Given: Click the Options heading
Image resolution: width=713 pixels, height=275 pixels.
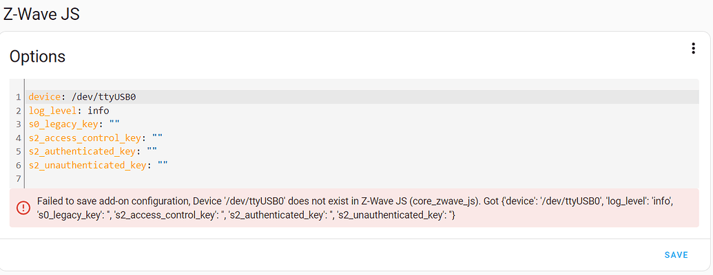Looking at the screenshot, I should [x=37, y=57].
